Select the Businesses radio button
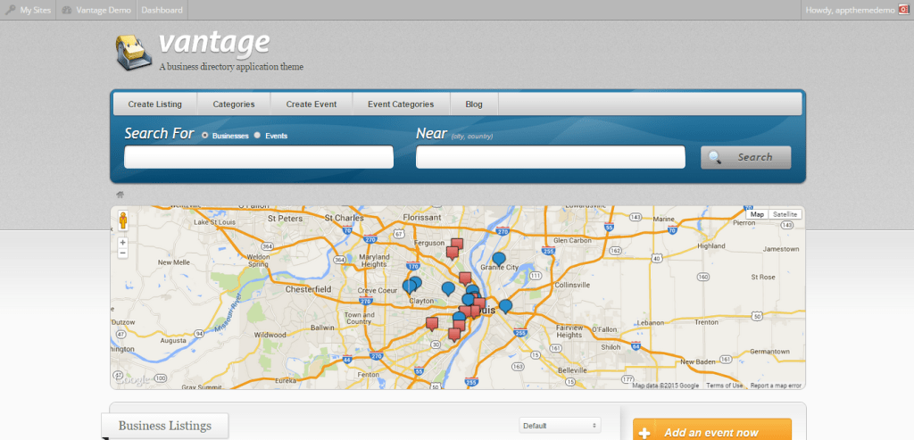The image size is (914, 440). coord(204,135)
